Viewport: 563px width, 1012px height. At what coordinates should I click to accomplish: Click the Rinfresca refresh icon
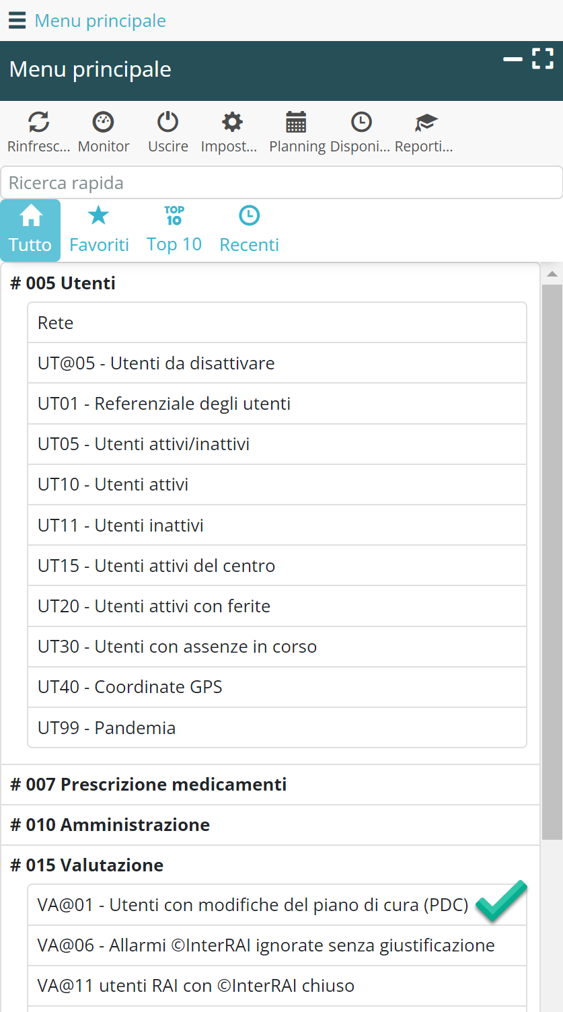38,122
